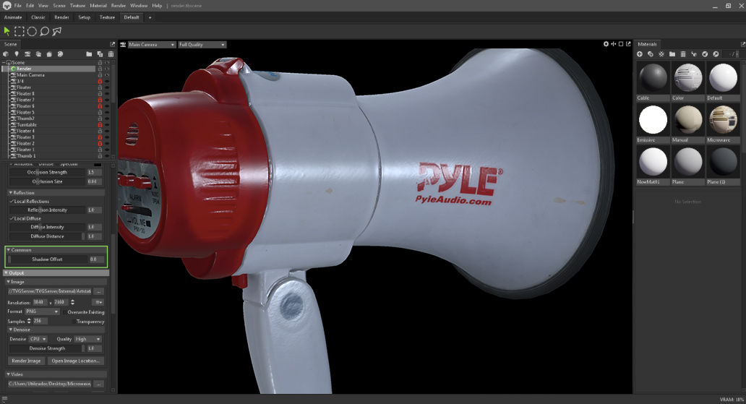Screen dimensions: 746x404
Task: Open the Main Camera dropdown
Action: tap(152, 45)
